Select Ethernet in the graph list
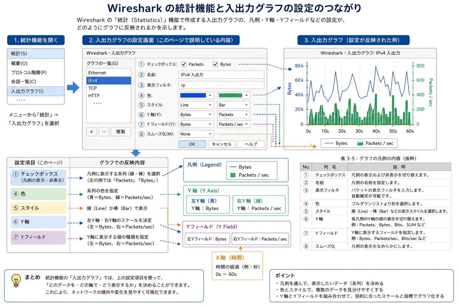 point(109,73)
